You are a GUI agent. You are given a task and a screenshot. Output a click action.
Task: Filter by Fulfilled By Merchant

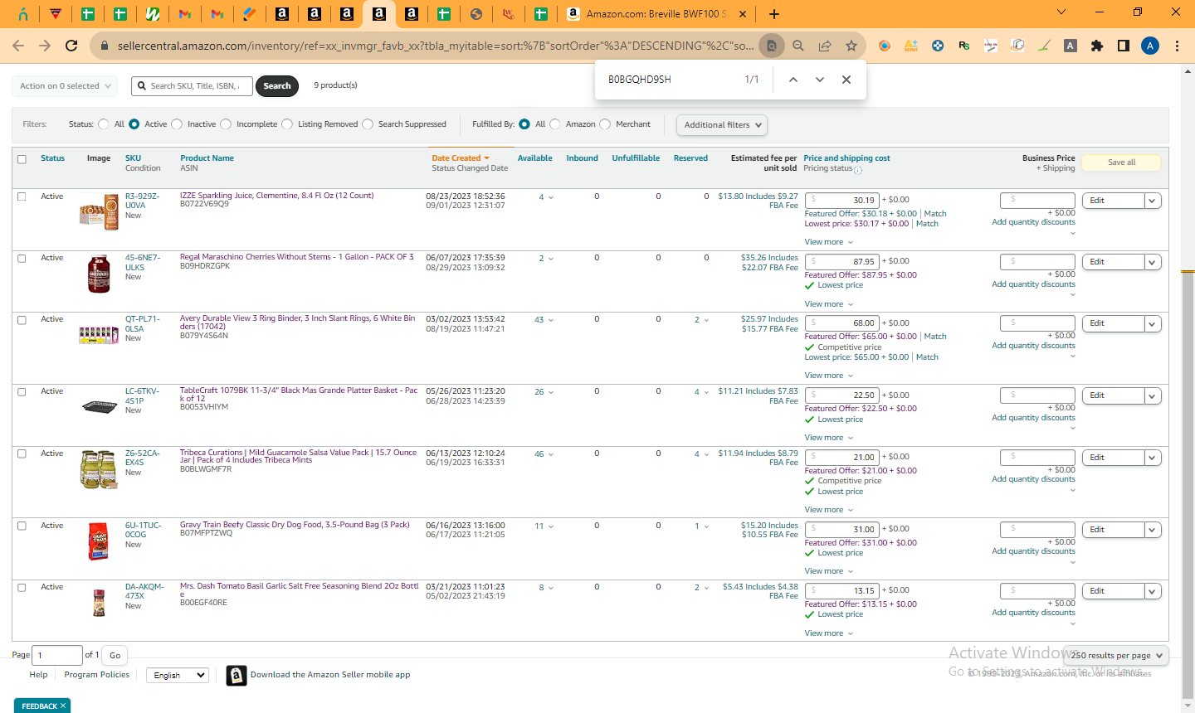tap(605, 124)
